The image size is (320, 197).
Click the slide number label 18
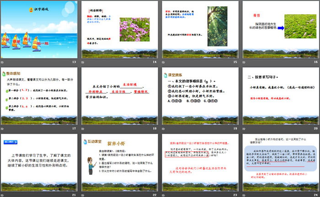click(x=155, y=128)
